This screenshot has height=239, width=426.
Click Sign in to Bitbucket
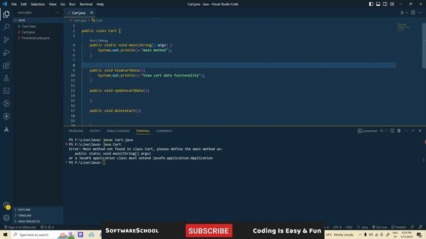(x=20, y=227)
